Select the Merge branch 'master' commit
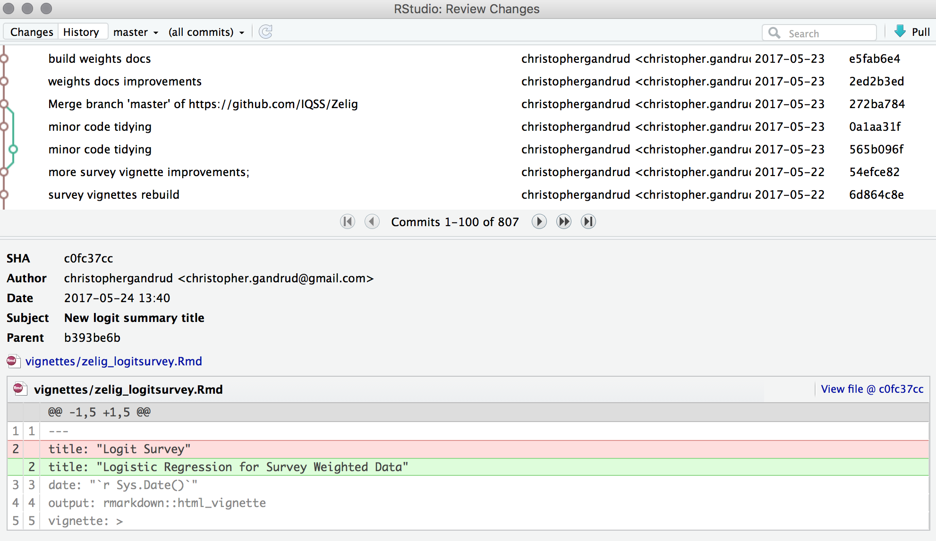 pos(203,104)
